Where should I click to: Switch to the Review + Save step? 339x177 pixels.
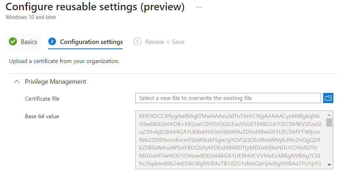click(x=165, y=42)
